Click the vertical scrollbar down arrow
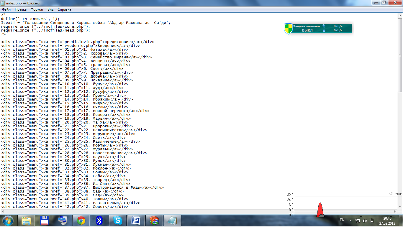This screenshot has width=403, height=227. [x=400, y=207]
